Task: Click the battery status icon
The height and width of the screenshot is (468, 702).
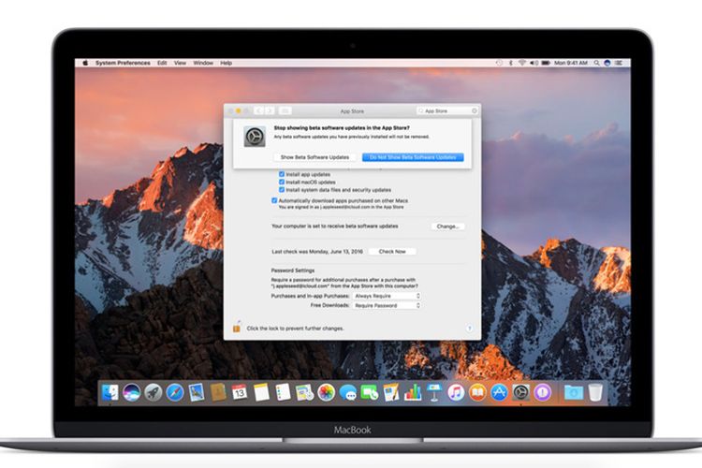Action: 546,63
